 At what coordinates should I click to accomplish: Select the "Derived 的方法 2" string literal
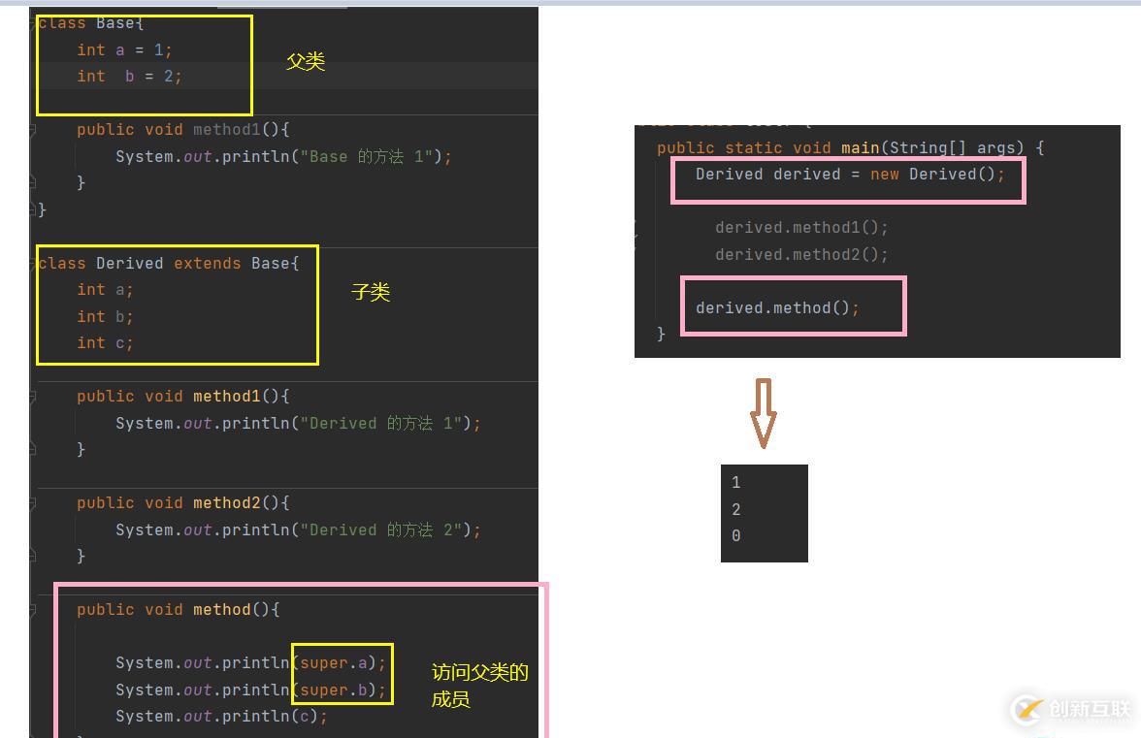pyautogui.click(x=381, y=530)
